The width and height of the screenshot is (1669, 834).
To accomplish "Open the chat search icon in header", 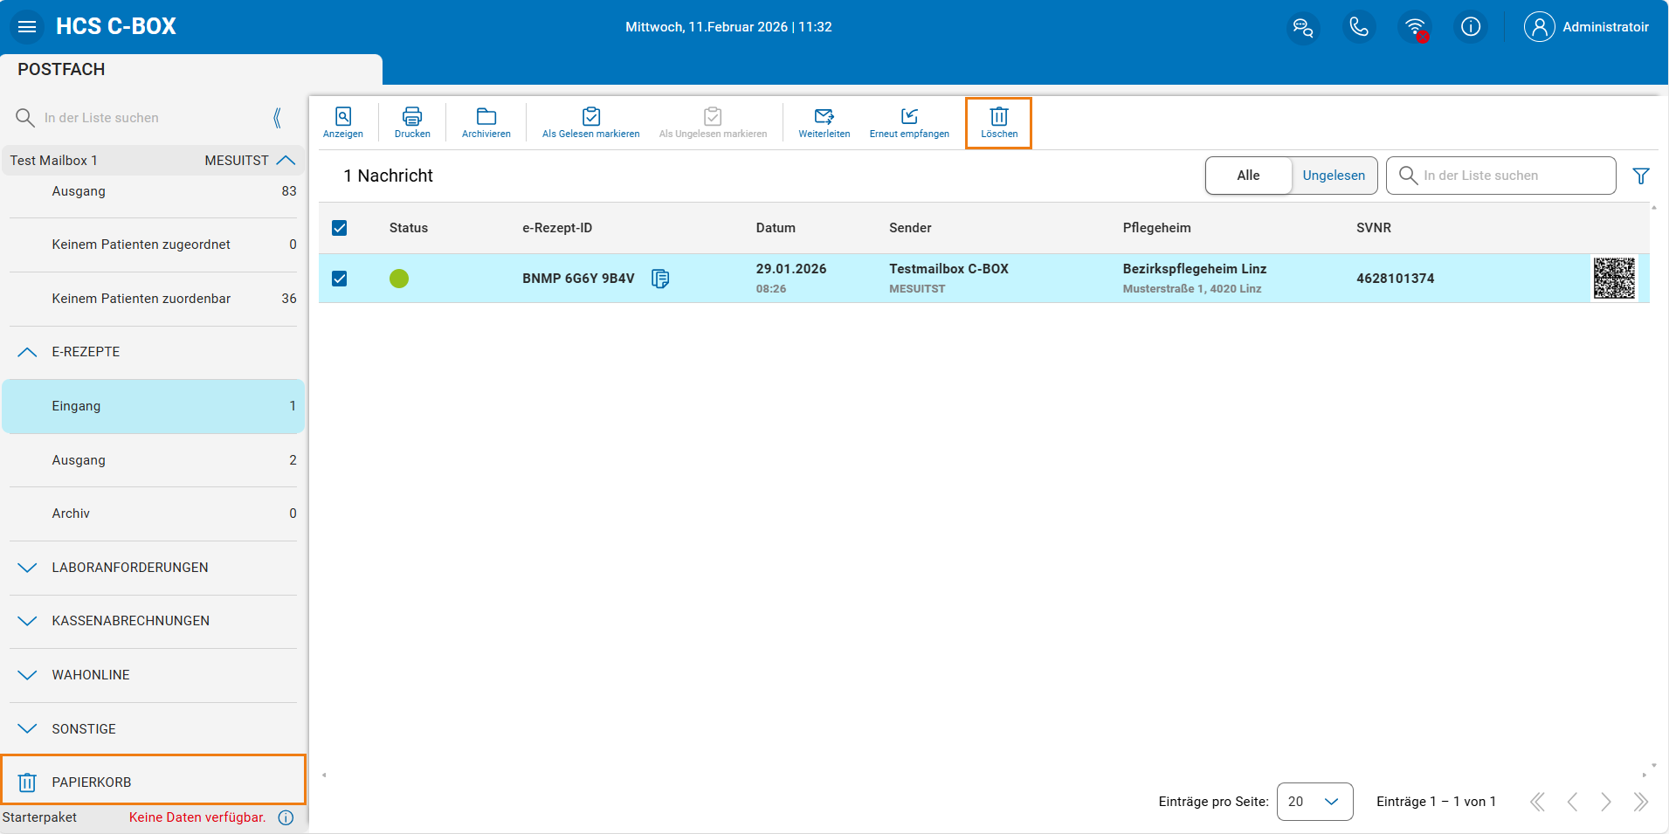I will 1303,27.
